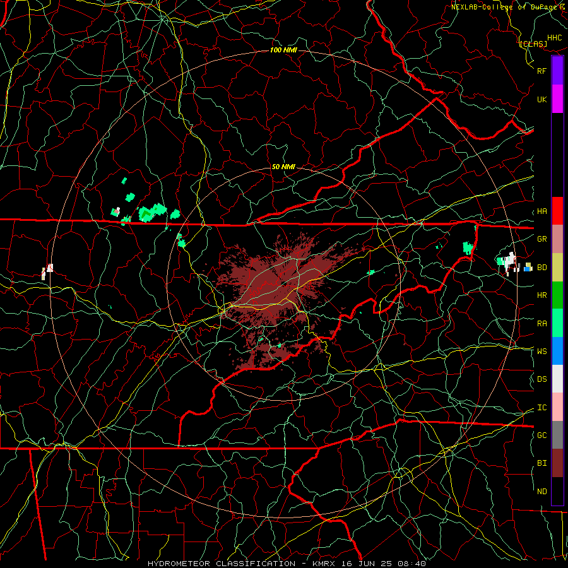Select the yellow BD legend swatch
The height and width of the screenshot is (568, 568).
coord(557,268)
